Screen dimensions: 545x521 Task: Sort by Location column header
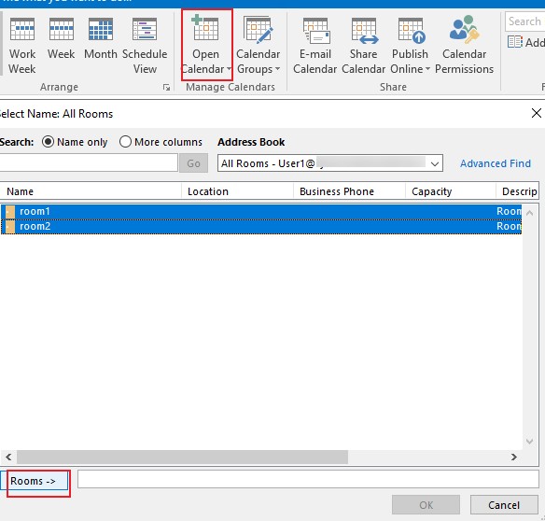click(x=237, y=191)
